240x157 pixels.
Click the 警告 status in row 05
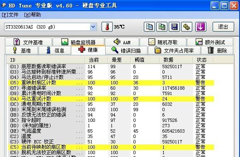pos(200,83)
